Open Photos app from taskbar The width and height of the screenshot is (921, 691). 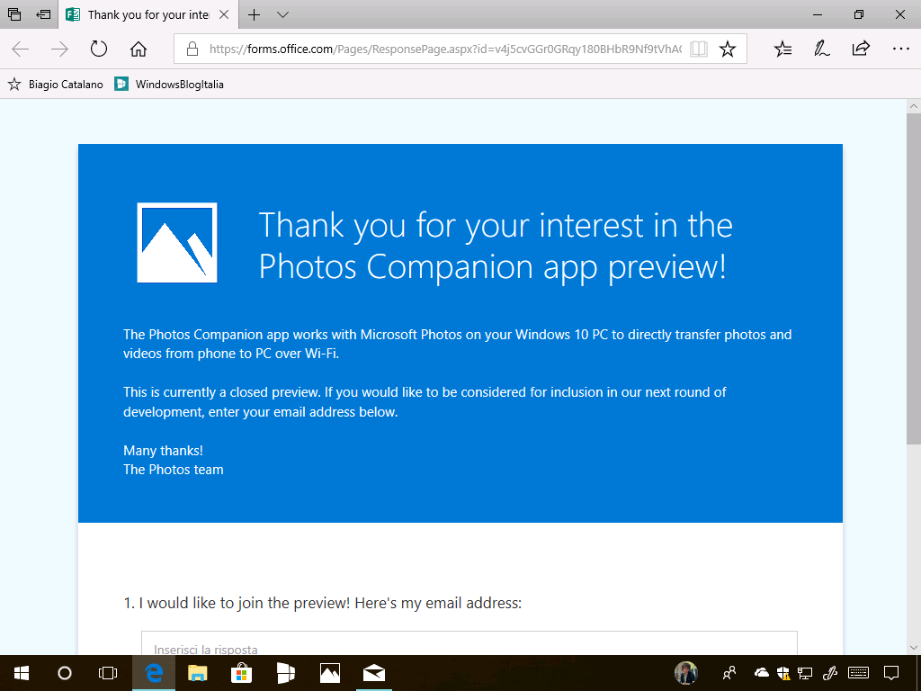point(329,673)
